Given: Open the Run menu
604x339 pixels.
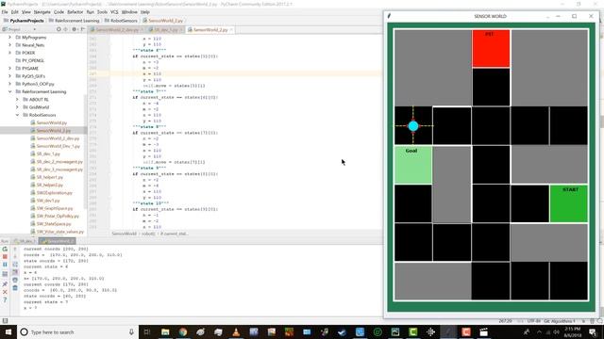Looking at the screenshot, I should [91, 12].
